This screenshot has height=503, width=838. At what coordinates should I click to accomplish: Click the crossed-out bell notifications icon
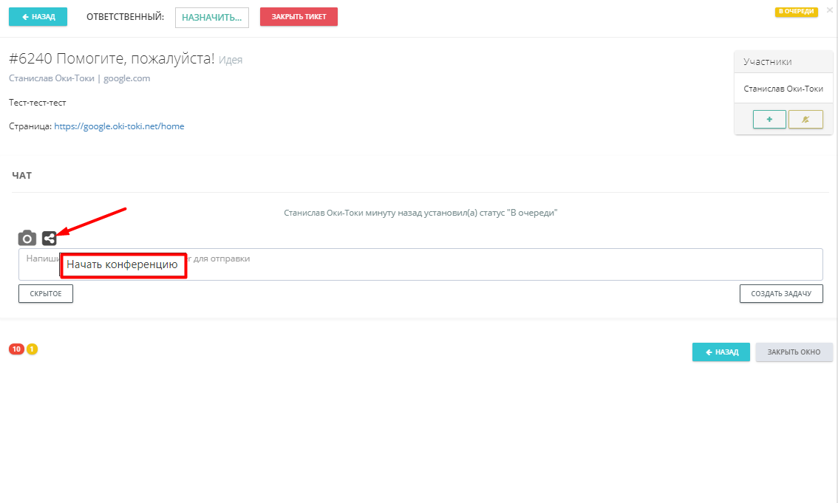805,120
